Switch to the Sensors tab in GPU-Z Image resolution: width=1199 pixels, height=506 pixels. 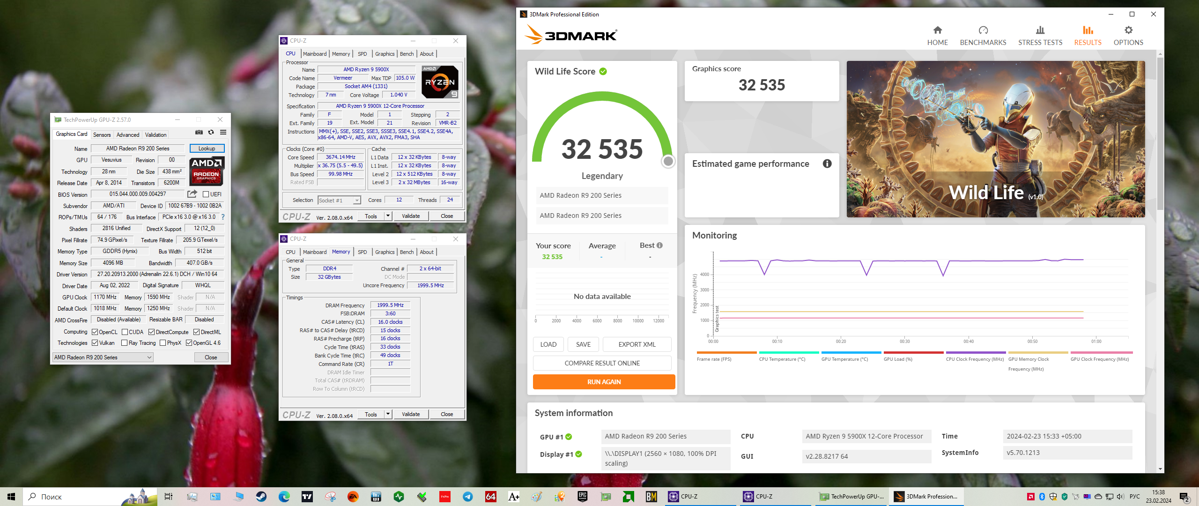coord(102,135)
